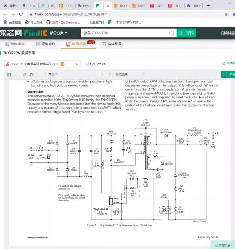Switch to the TL-W browser tab
This screenshot has width=235, height=249.
(47, 6)
